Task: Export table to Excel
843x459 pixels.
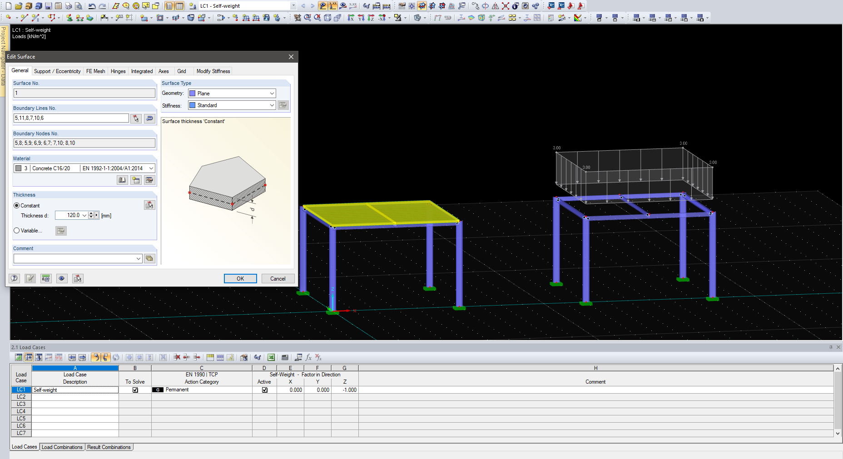Action: tap(271, 357)
